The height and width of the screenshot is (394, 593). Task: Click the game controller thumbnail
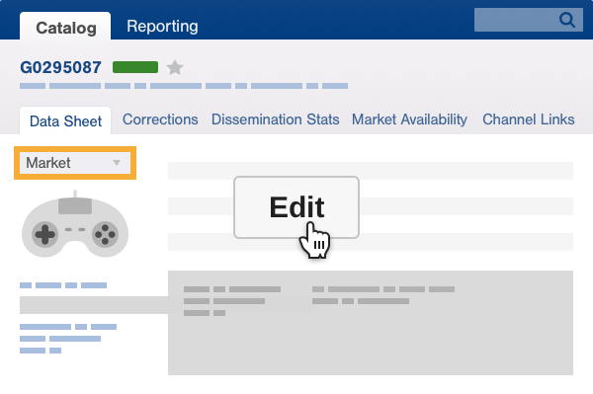coord(75,224)
